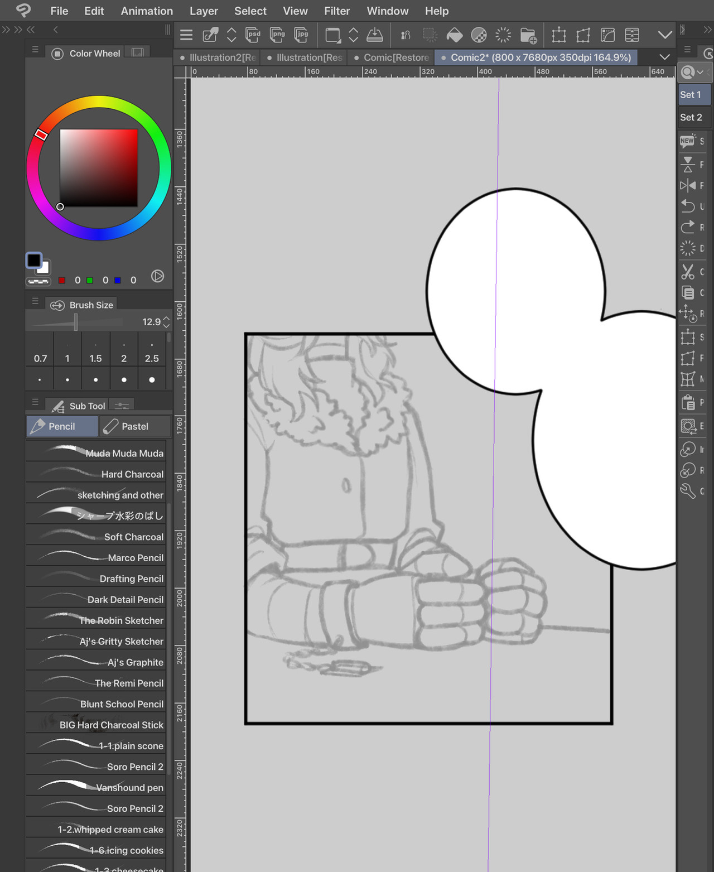Viewport: 714px width, 872px height.
Task: Switch to the Illustration2 canvas tab
Action: [x=218, y=57]
